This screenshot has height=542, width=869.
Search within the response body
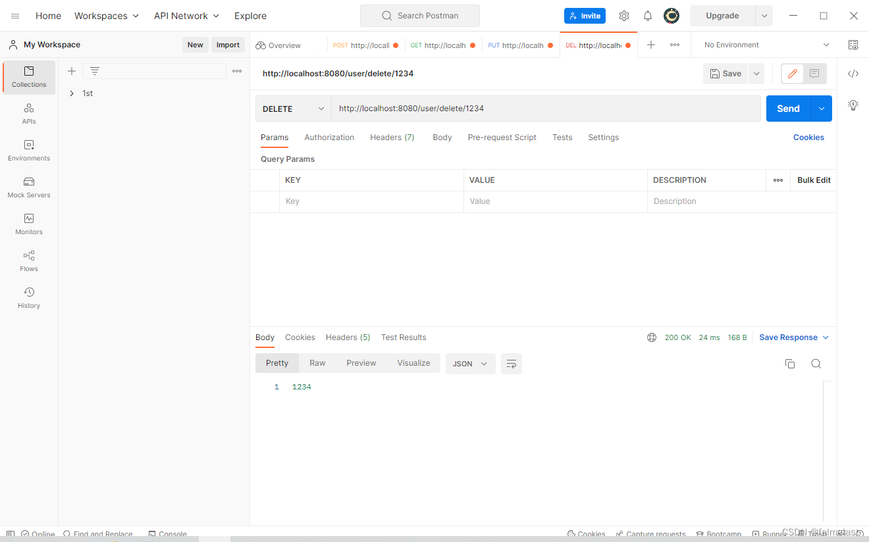[816, 363]
